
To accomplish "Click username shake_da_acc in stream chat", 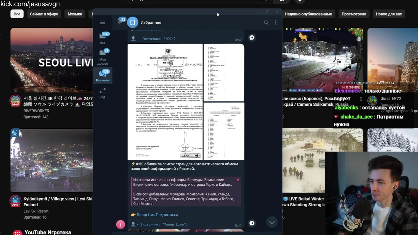I will [x=356, y=117].
